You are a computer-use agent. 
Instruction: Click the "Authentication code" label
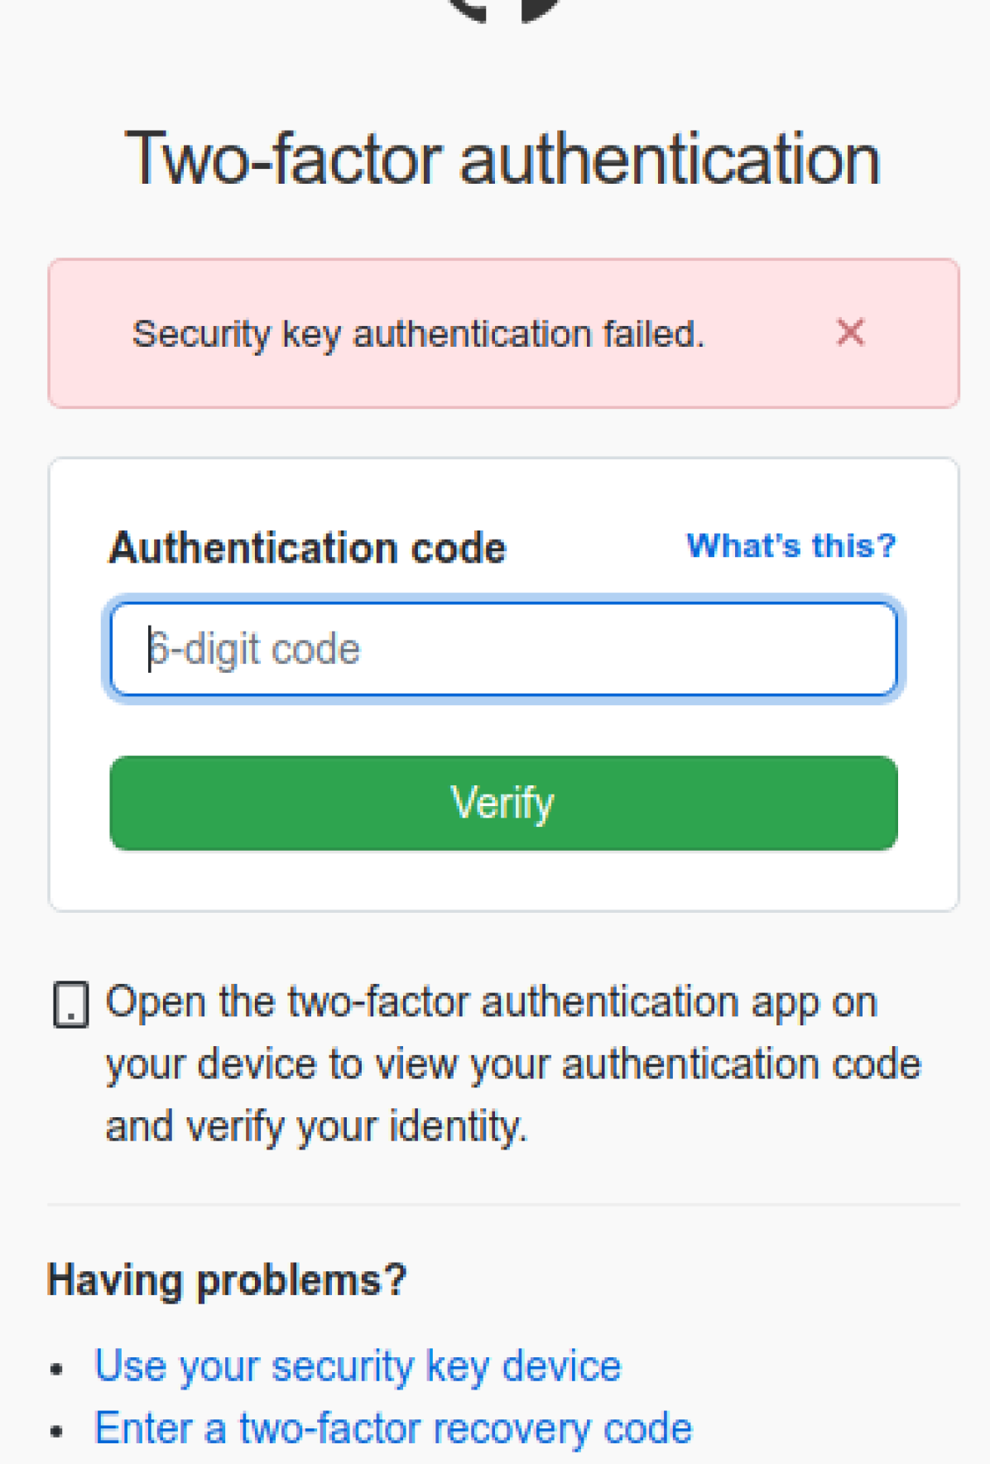pos(307,548)
